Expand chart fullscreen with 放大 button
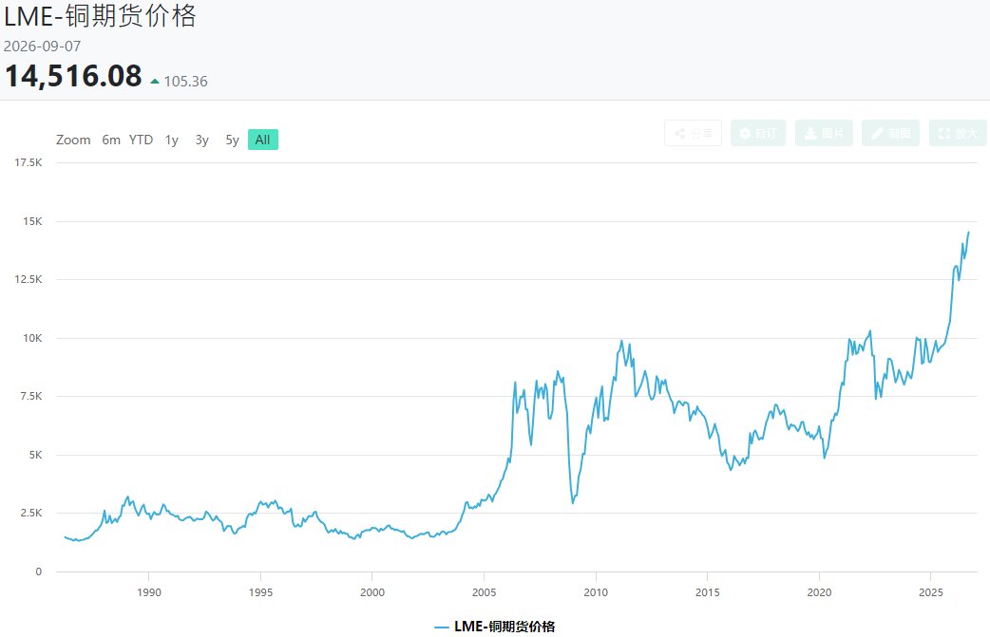990x637 pixels. [x=958, y=133]
